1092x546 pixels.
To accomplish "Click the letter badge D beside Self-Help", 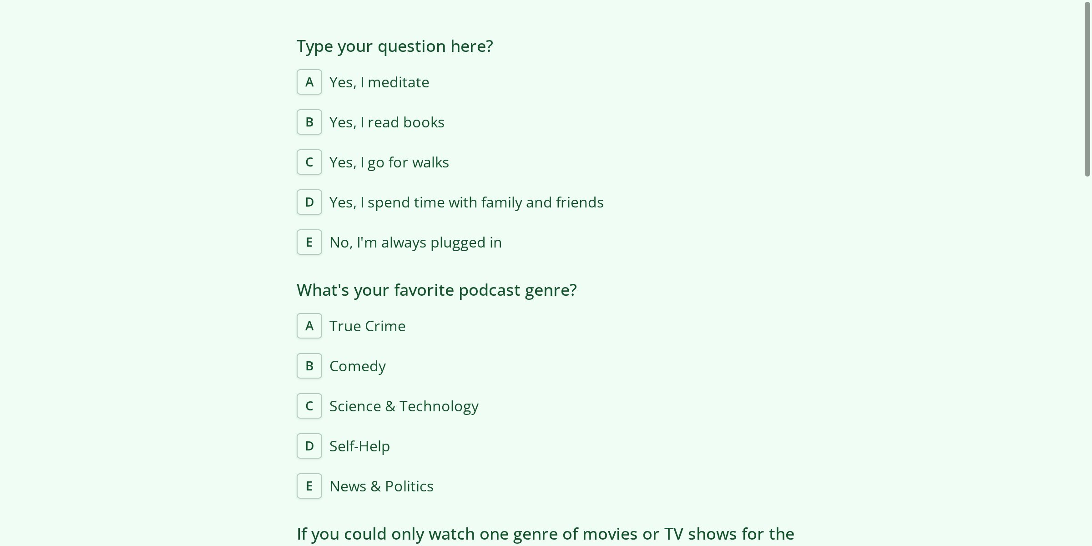I will click(309, 446).
